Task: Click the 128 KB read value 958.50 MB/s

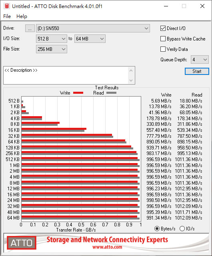Action: [190, 147]
